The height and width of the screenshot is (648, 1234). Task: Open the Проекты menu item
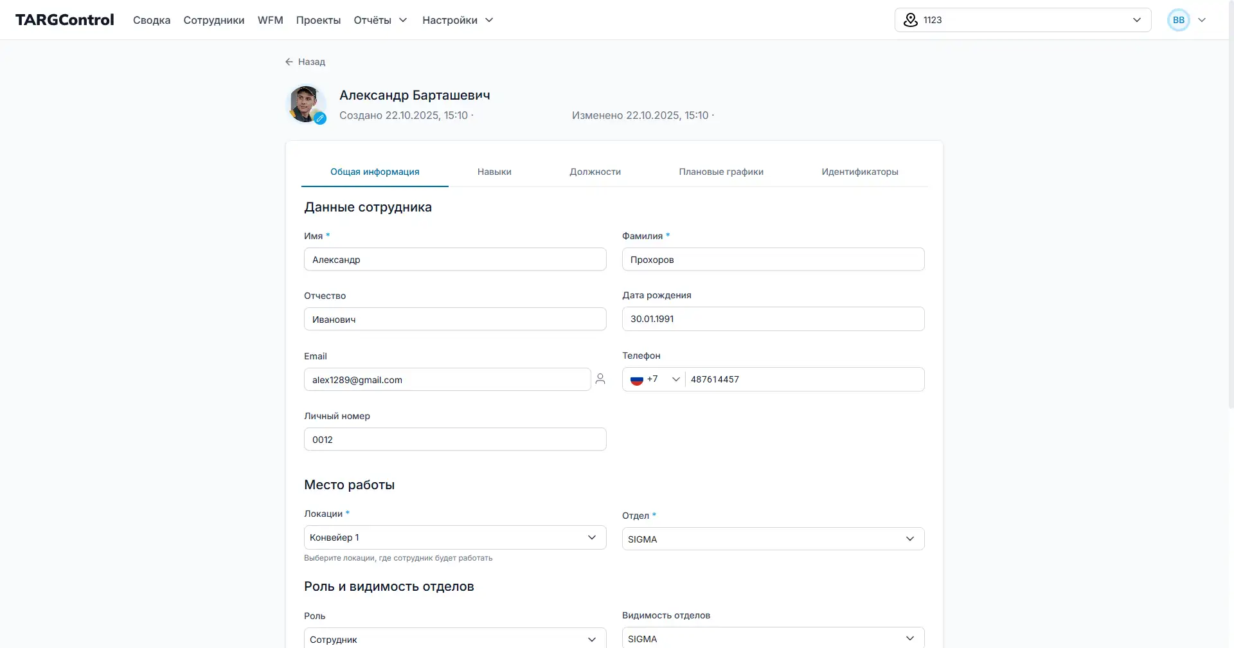318,20
